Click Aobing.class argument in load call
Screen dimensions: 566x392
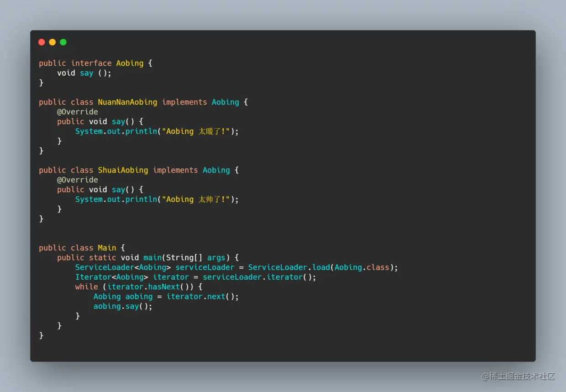pyautogui.click(x=362, y=267)
